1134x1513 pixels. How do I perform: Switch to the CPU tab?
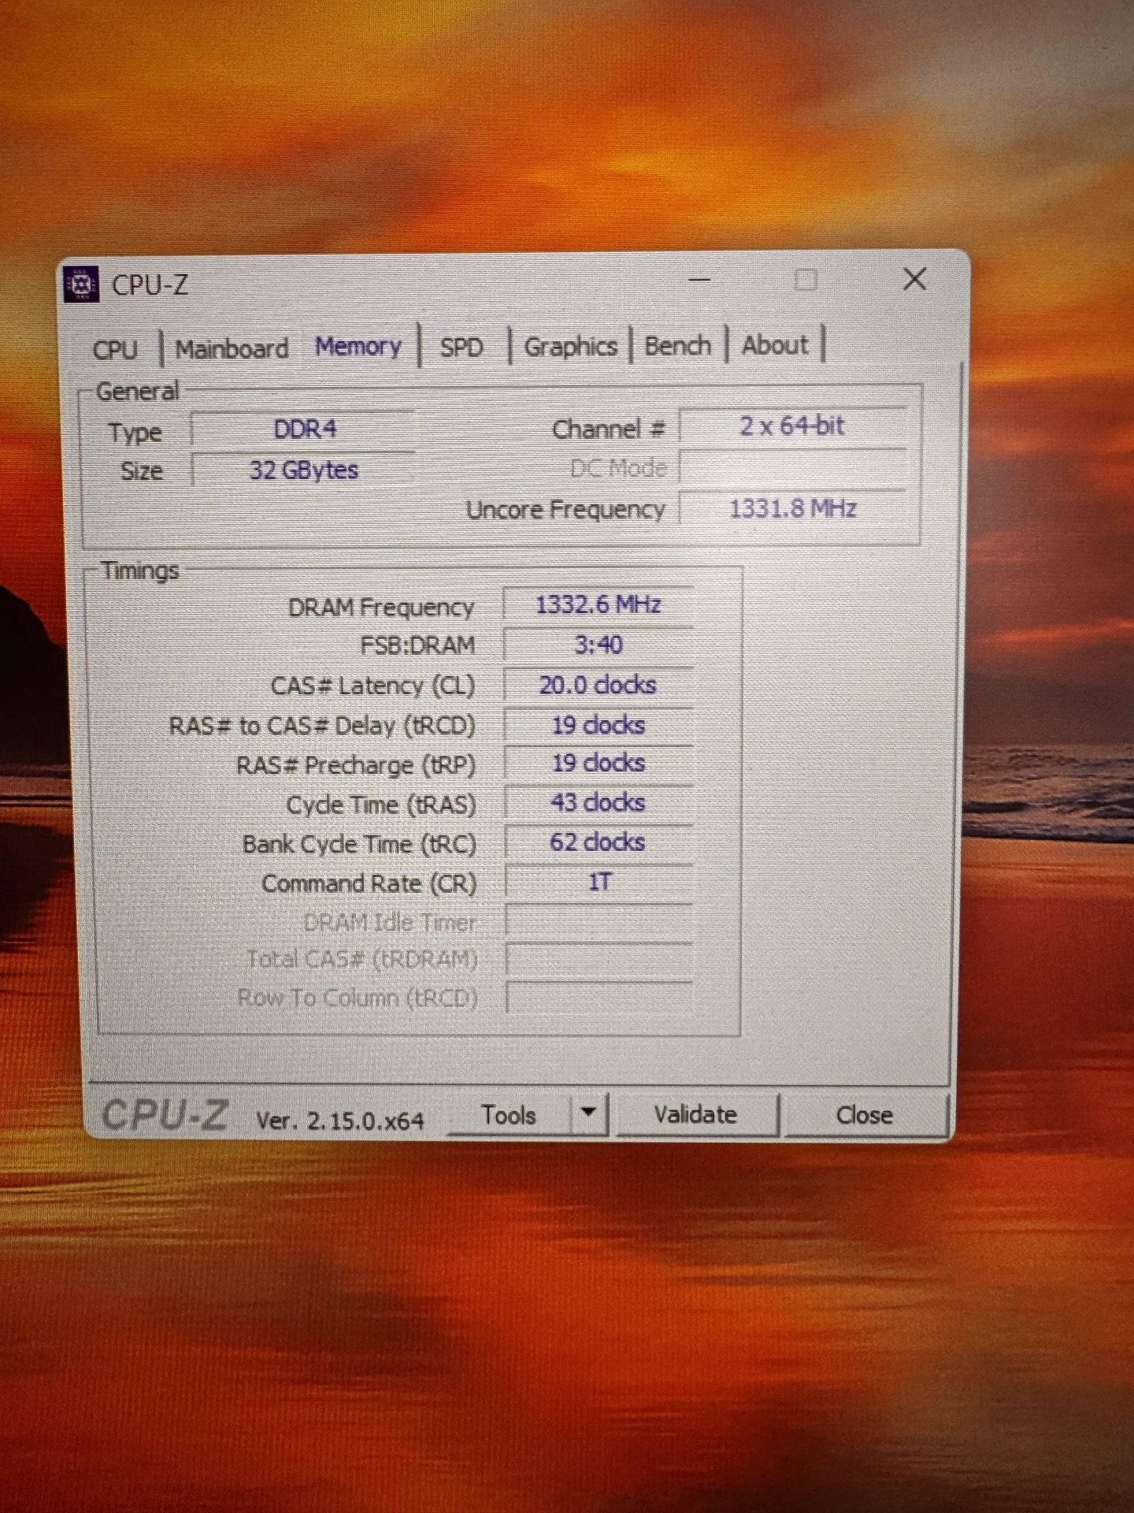click(115, 349)
